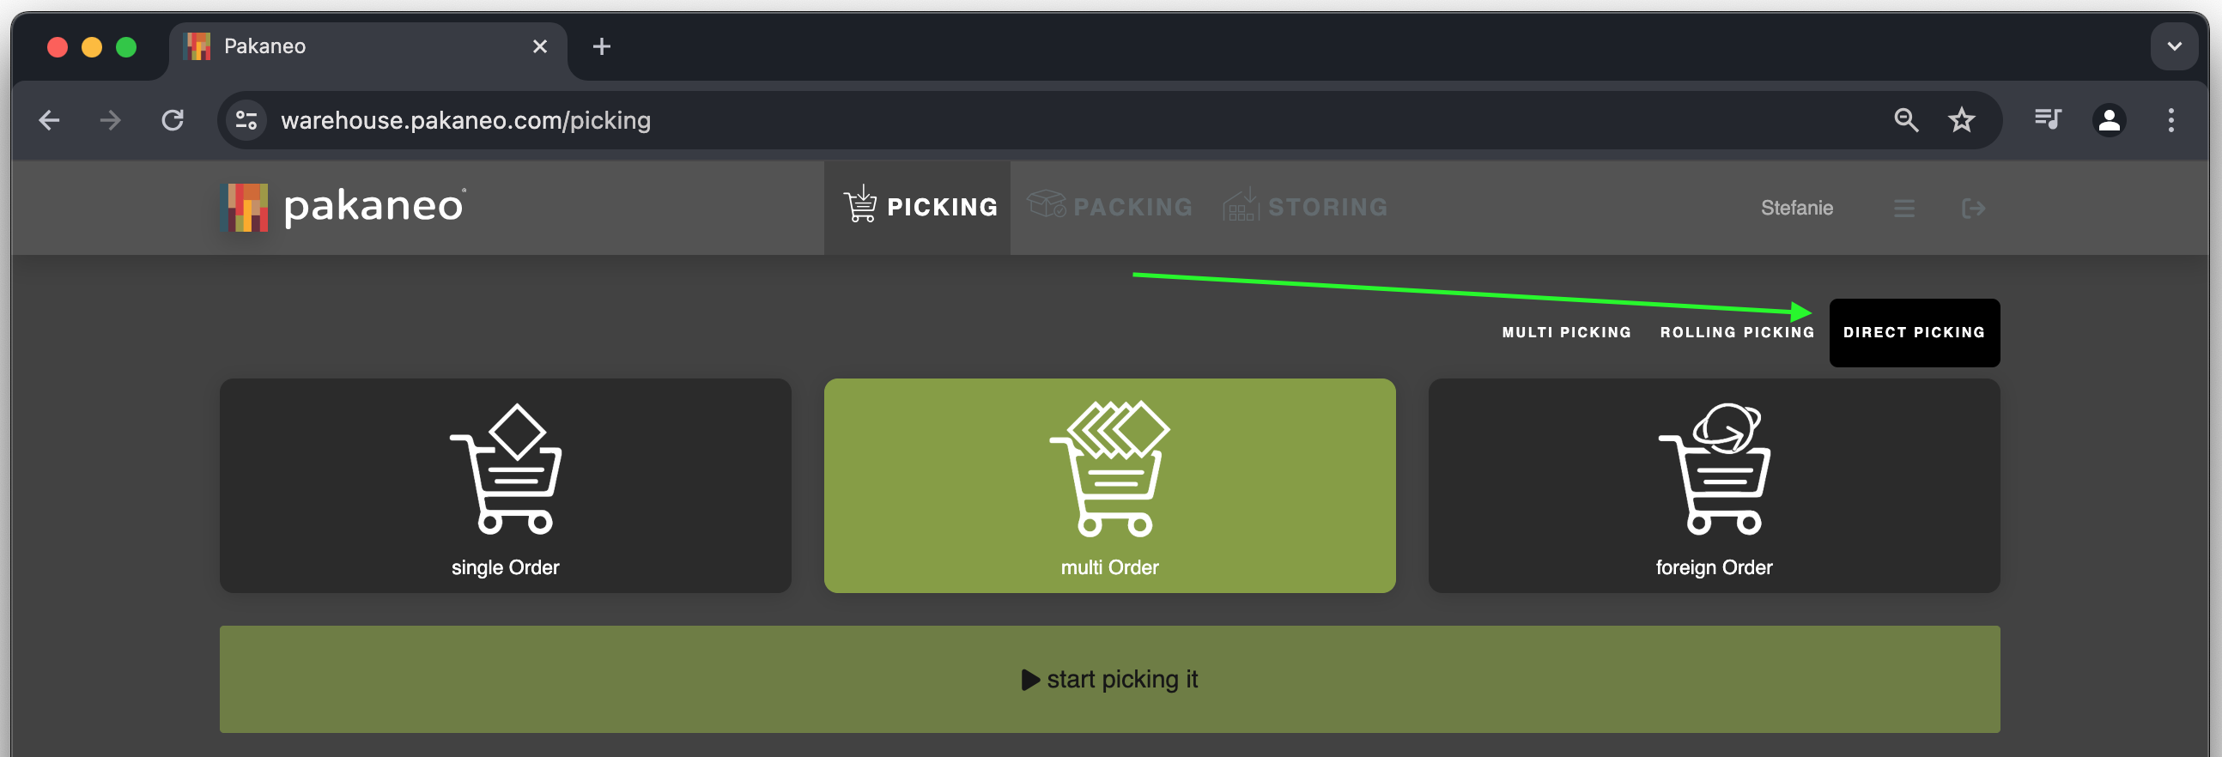View site information icon in address bar

(246, 120)
